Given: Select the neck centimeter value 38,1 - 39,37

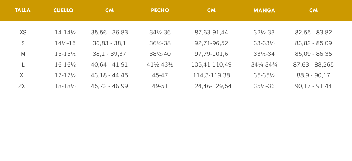Looking at the screenshot, I should click(110, 54).
